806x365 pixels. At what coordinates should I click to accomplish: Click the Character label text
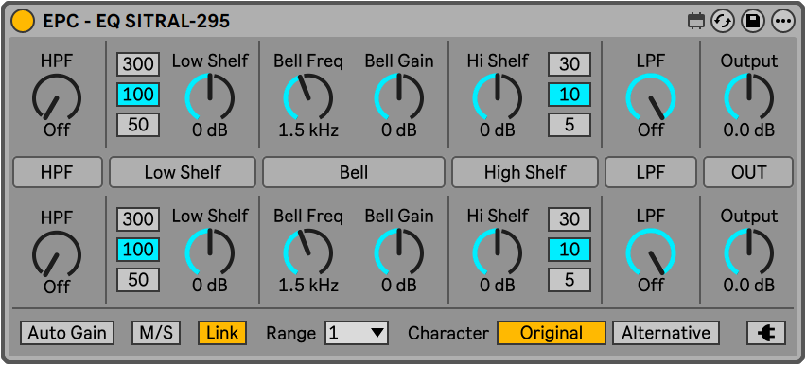448,333
